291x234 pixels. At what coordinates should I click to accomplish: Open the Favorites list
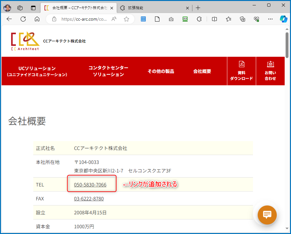coord(229,19)
